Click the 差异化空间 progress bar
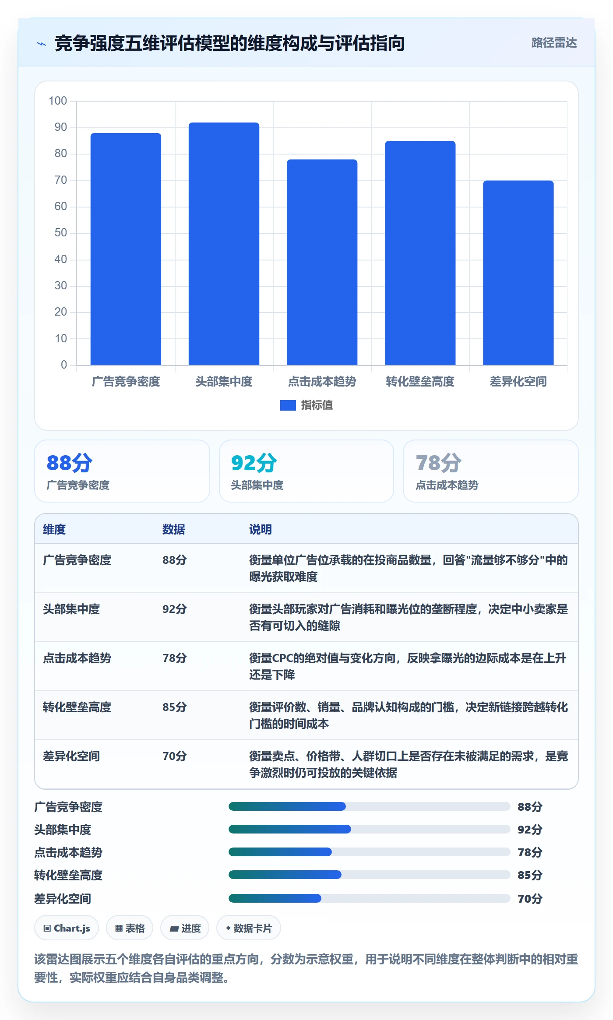This screenshot has height=1020, width=613. tap(370, 898)
